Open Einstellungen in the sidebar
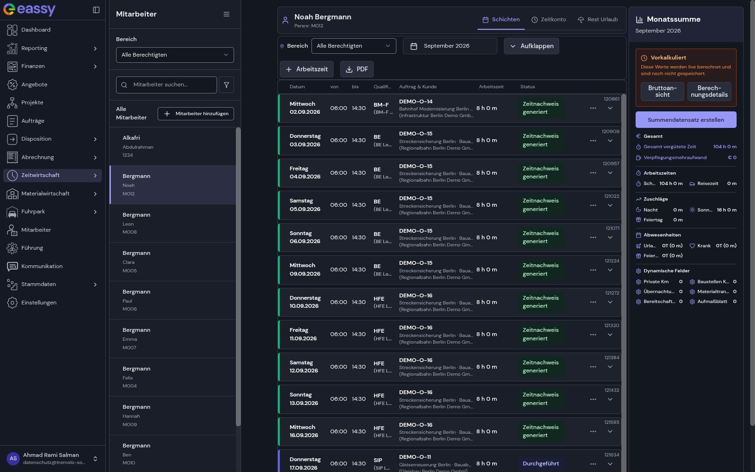This screenshot has width=755, height=472. click(x=52, y=303)
